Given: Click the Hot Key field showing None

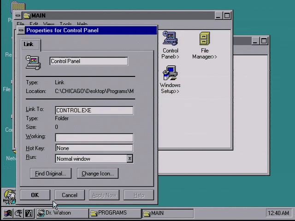Looking at the screenshot, I should coord(94,148).
